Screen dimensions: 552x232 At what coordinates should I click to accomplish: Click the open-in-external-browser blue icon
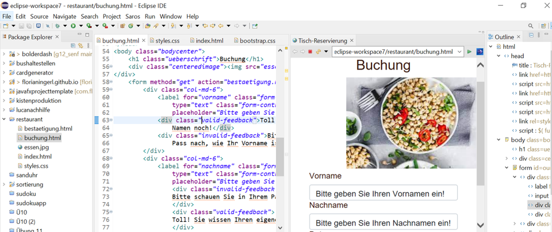click(480, 52)
